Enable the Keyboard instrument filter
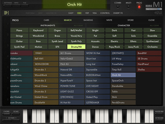Image resolution: width=165 pixels, height=124 pixels. [x=38, y=30]
